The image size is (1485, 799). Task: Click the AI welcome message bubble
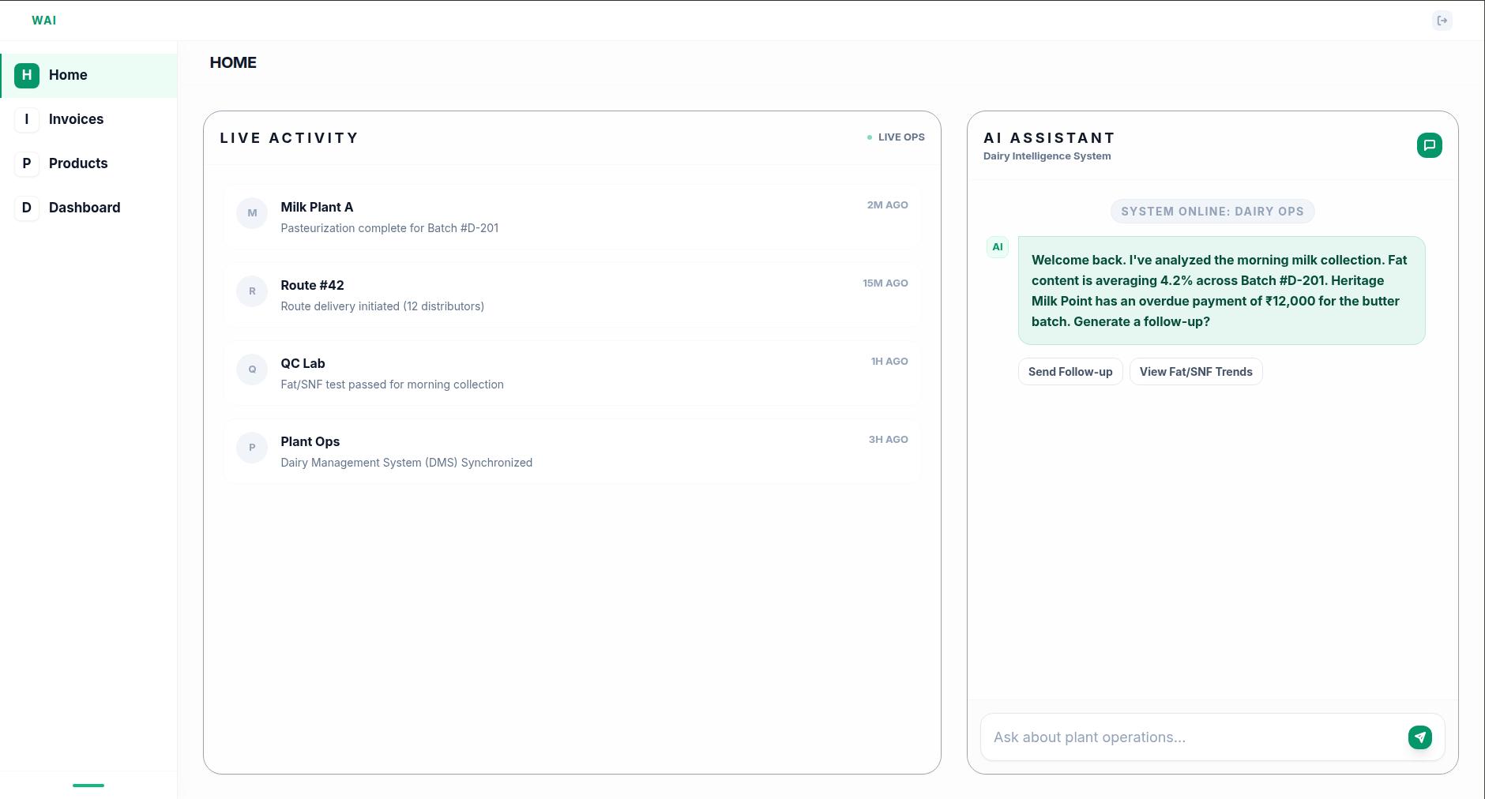(1221, 291)
